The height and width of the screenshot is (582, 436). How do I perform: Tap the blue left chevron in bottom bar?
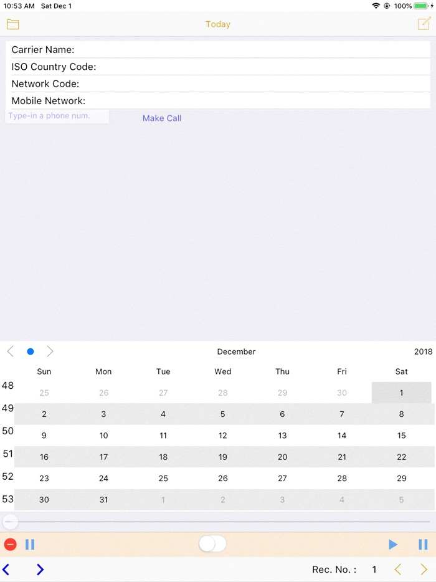[x=6, y=569]
